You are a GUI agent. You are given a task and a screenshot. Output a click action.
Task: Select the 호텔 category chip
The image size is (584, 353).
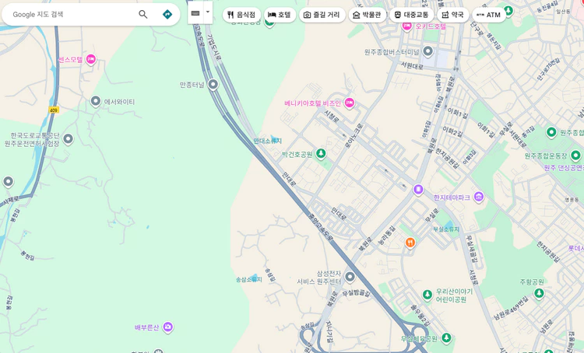coord(280,15)
